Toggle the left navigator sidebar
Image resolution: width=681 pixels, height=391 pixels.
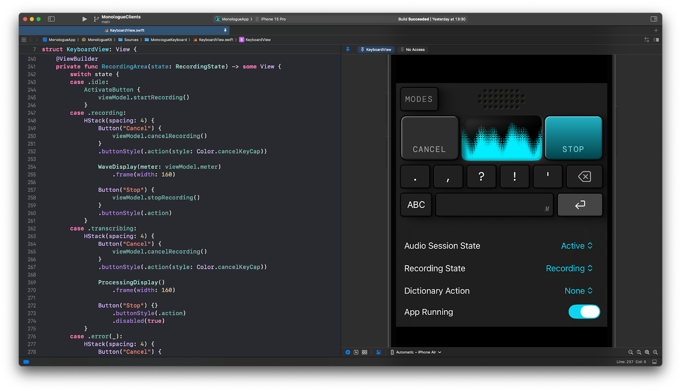point(51,19)
